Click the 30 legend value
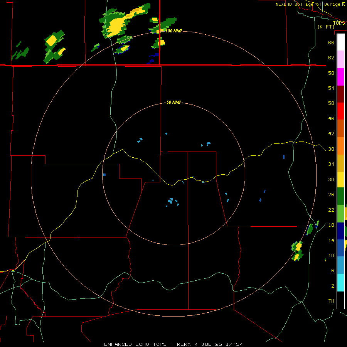This screenshot has width=347, height=347. [x=331, y=179]
